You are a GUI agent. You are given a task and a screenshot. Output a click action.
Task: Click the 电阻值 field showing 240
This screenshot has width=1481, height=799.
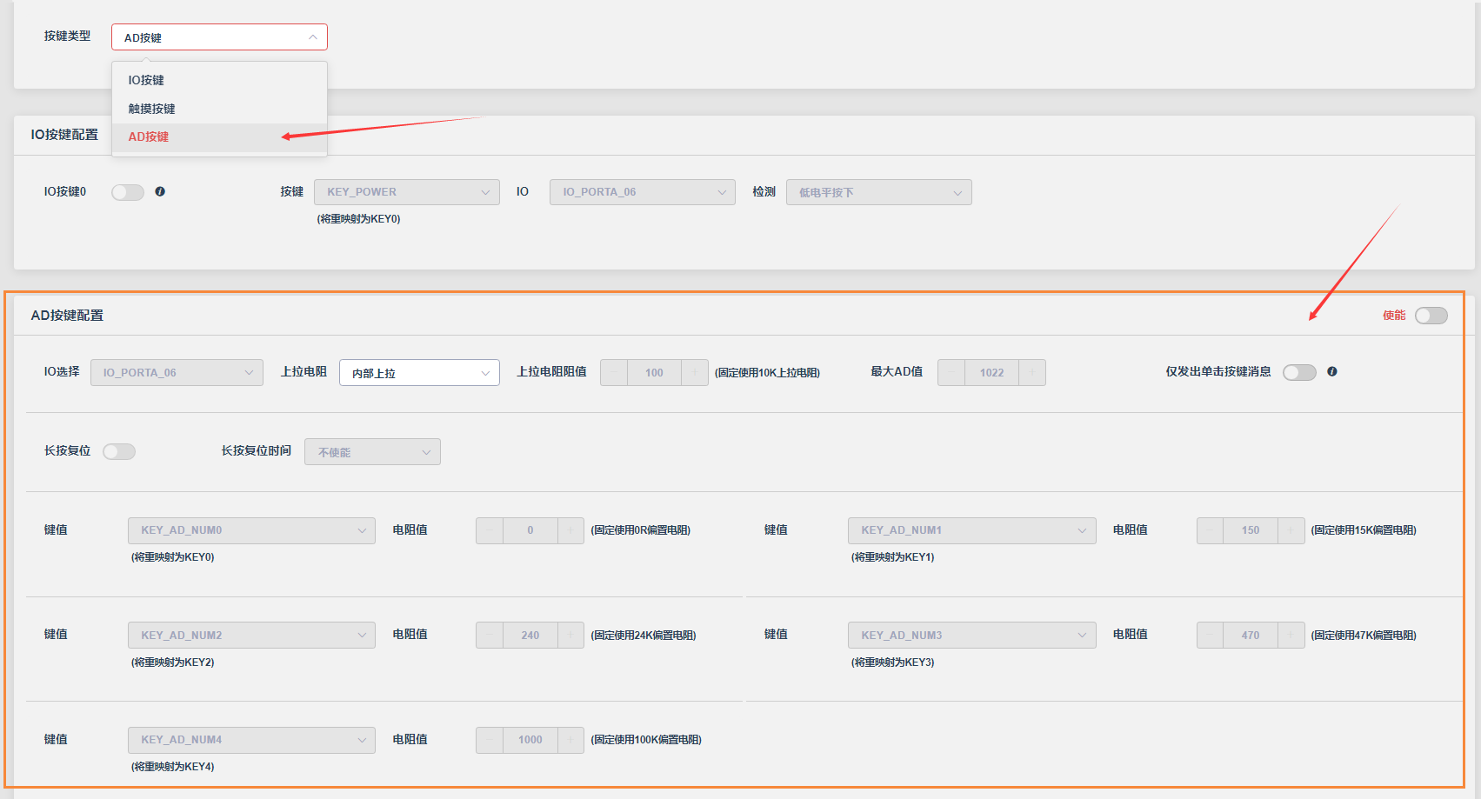(x=530, y=635)
